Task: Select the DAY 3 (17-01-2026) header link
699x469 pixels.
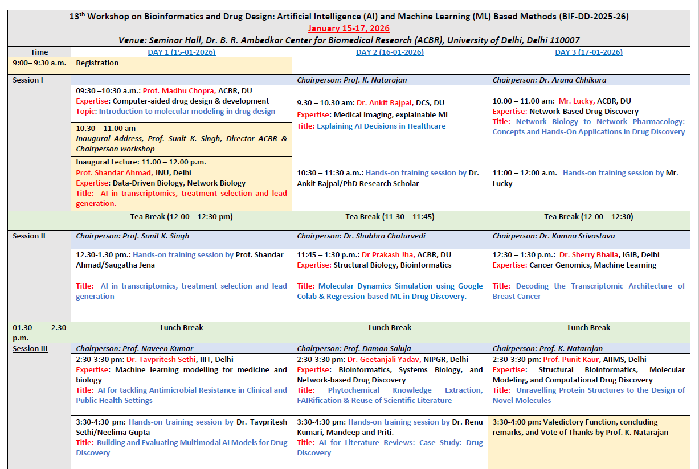Action: pyautogui.click(x=588, y=52)
